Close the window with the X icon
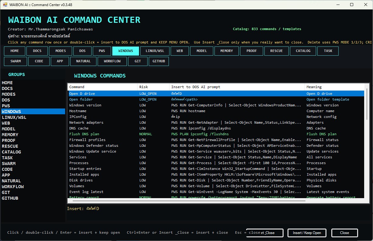Screen dimensions: 373x241 [365, 5]
